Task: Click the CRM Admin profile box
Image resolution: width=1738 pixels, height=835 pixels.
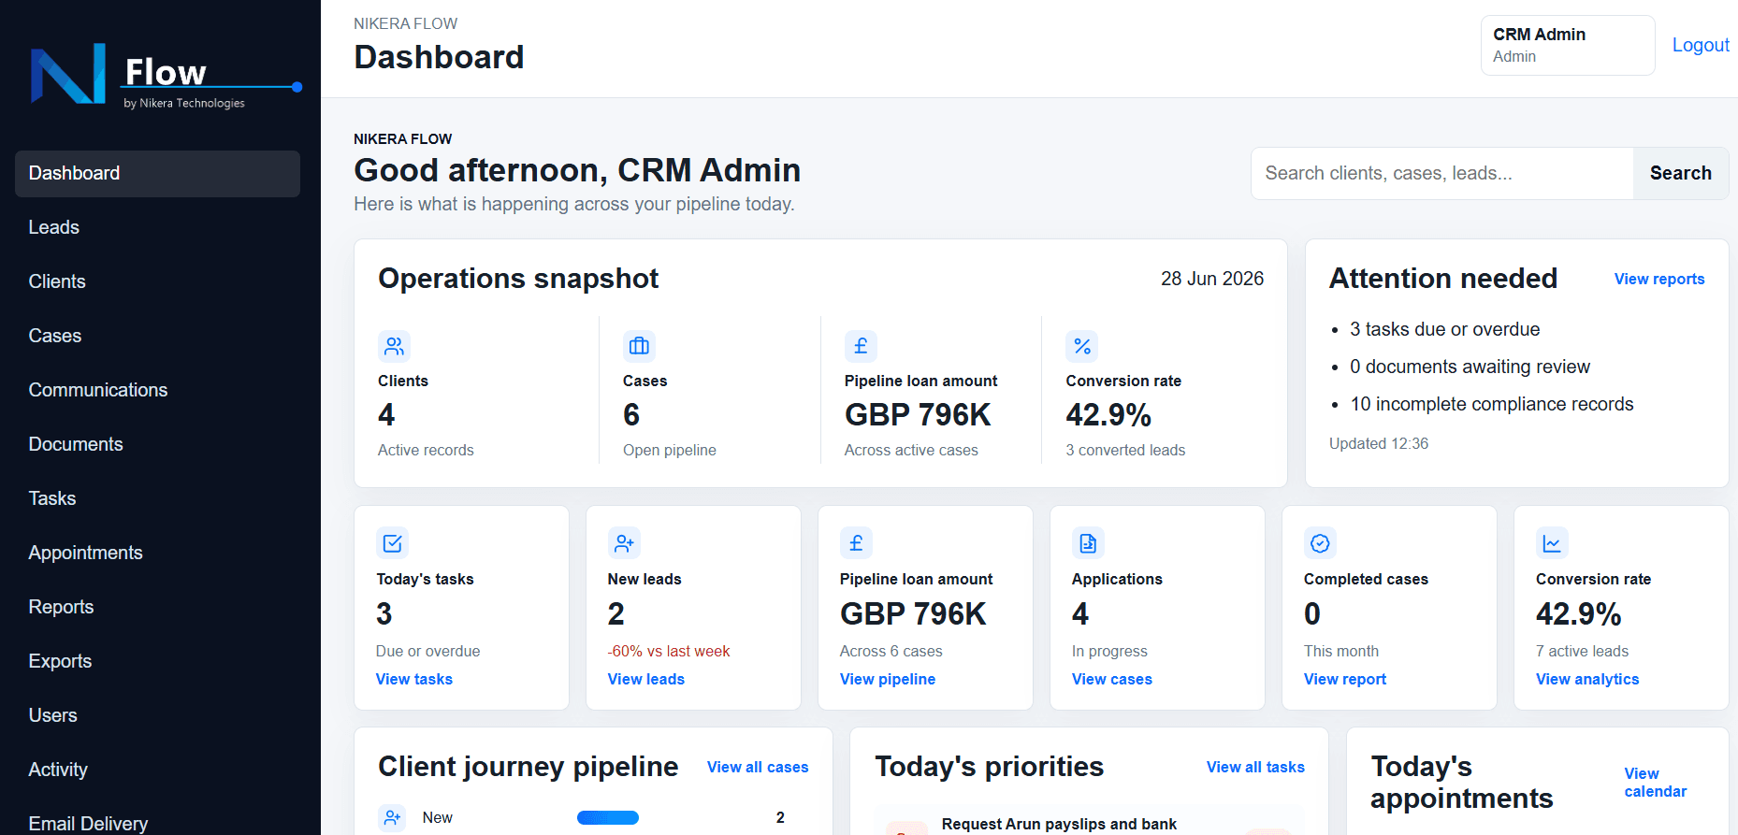Action: (x=1568, y=45)
